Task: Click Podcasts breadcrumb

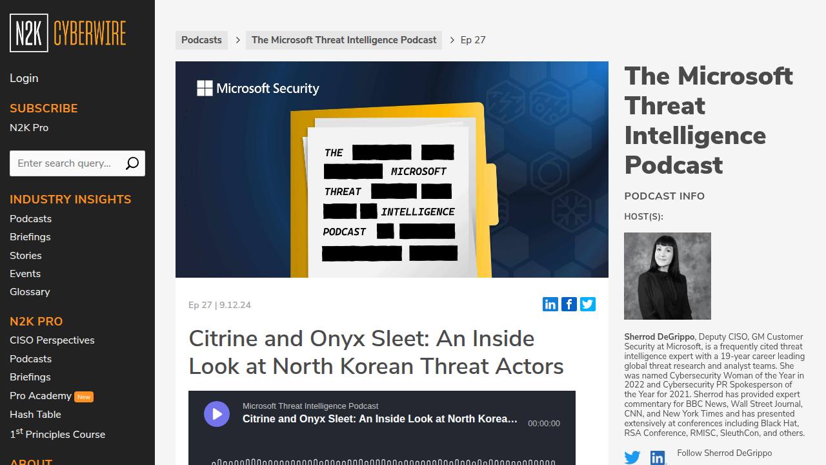Action: point(201,40)
